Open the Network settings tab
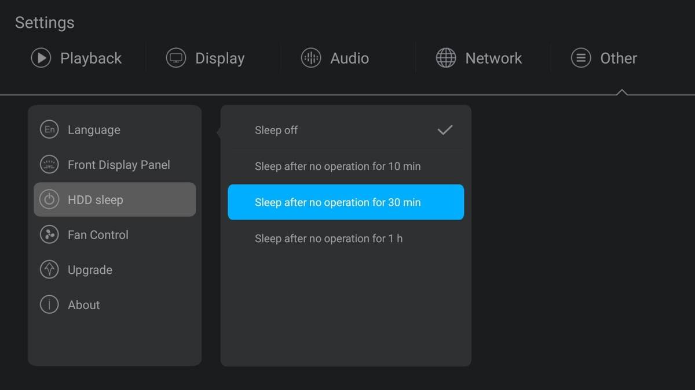This screenshot has height=390, width=695. [x=493, y=58]
